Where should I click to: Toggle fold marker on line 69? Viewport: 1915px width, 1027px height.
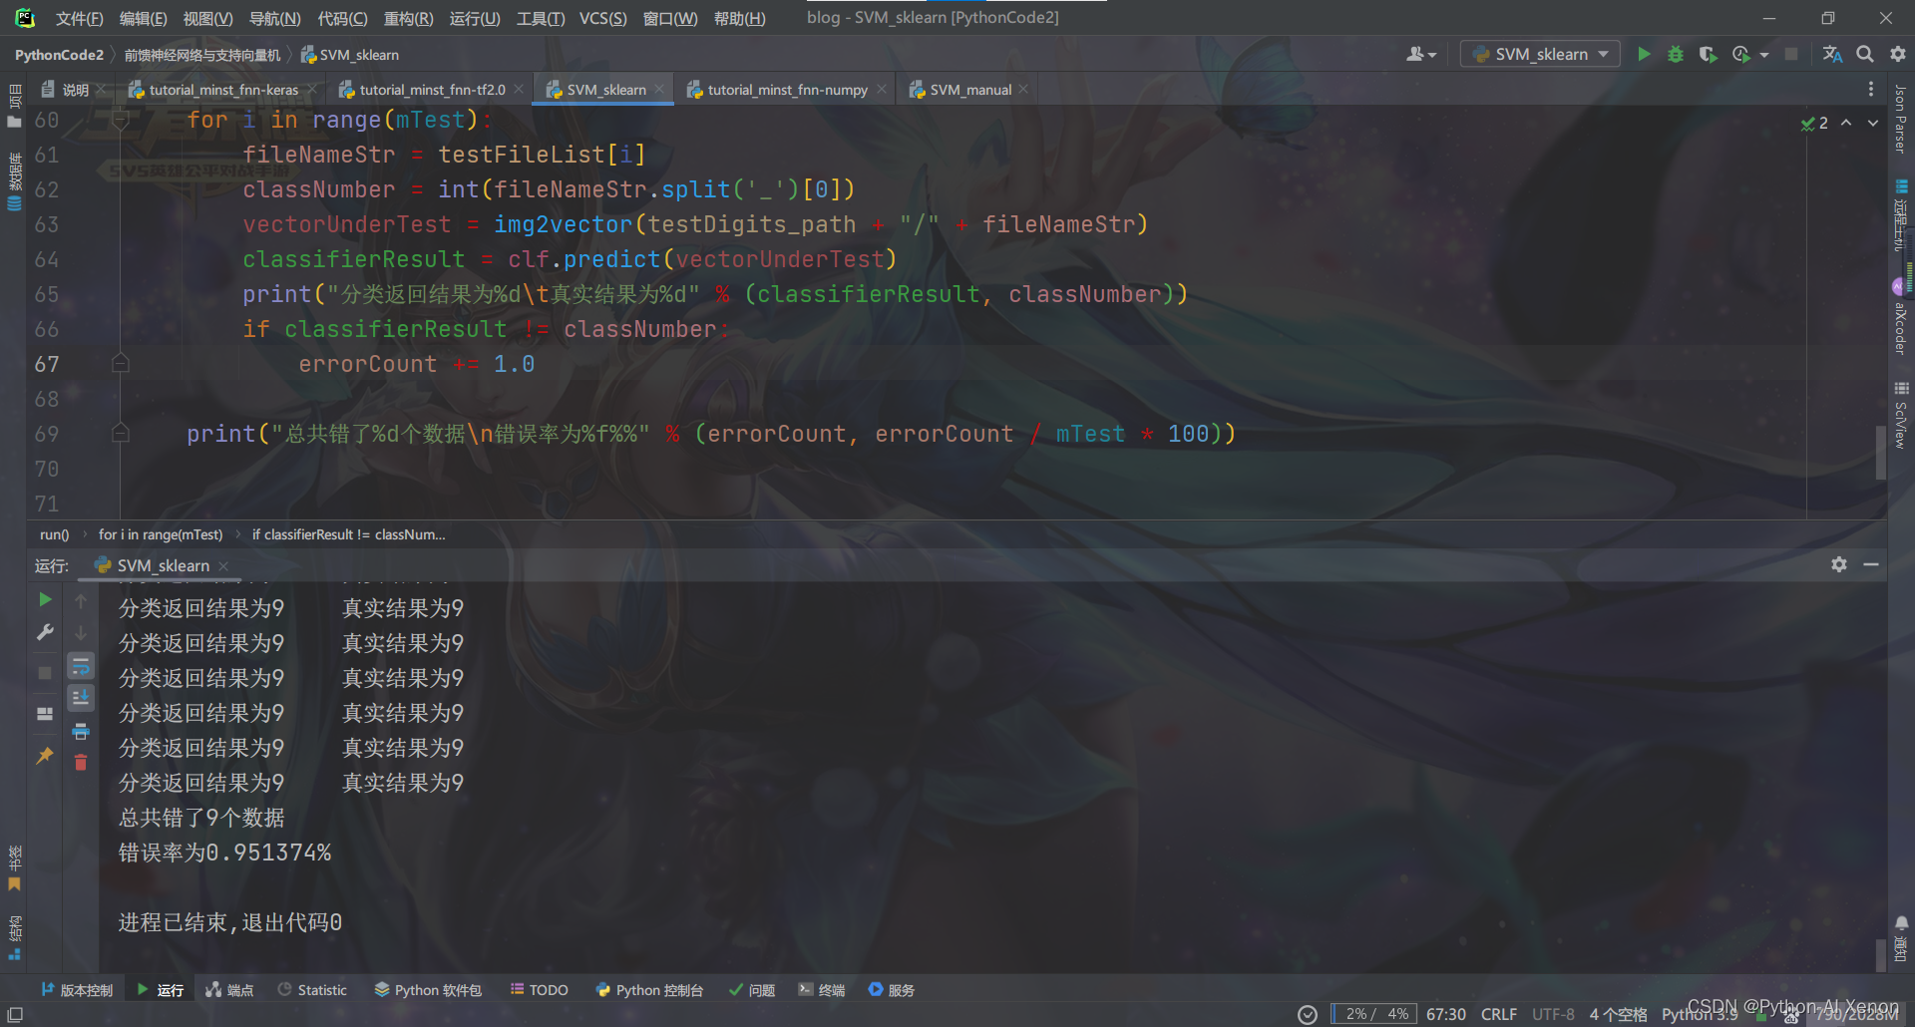click(121, 434)
